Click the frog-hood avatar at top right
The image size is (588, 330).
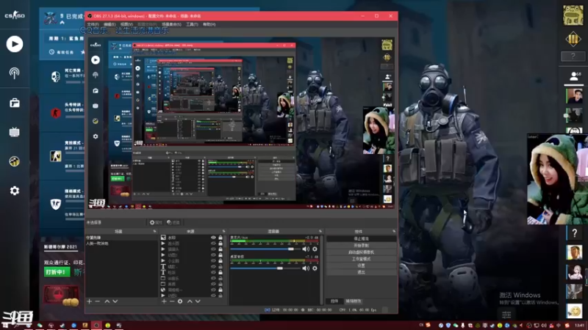pos(573,15)
